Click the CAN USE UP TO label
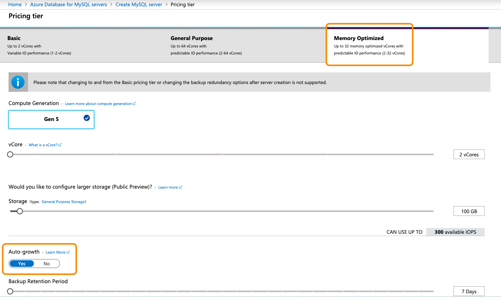 coord(405,232)
